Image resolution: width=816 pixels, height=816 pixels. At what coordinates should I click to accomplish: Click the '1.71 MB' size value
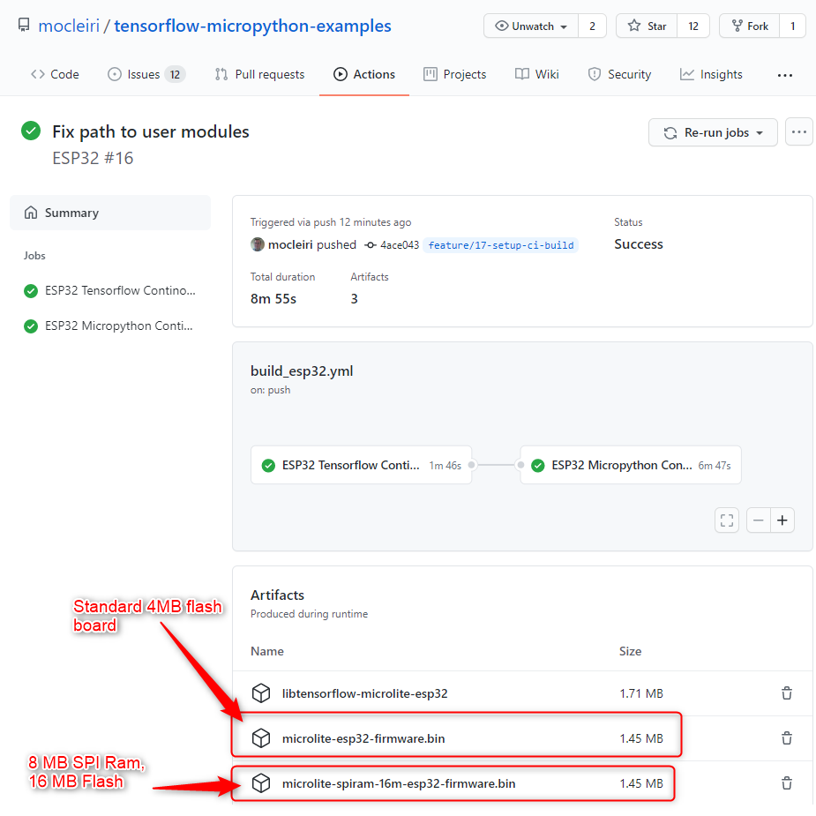(641, 693)
